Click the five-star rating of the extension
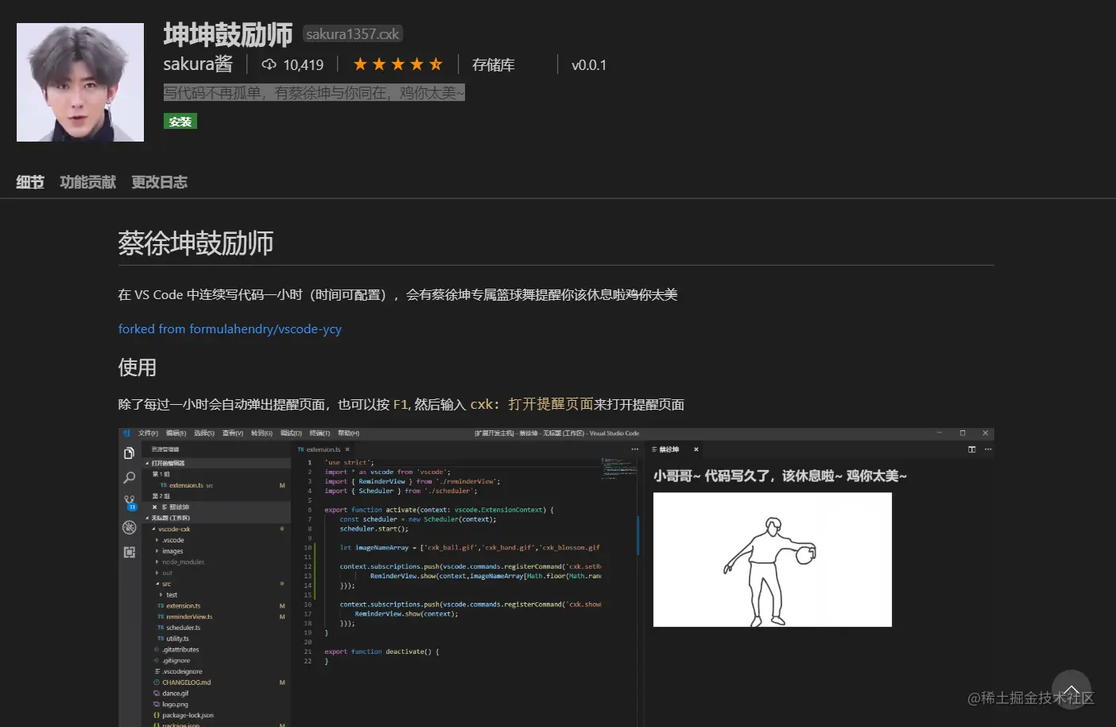This screenshot has width=1116, height=727. 397,64
